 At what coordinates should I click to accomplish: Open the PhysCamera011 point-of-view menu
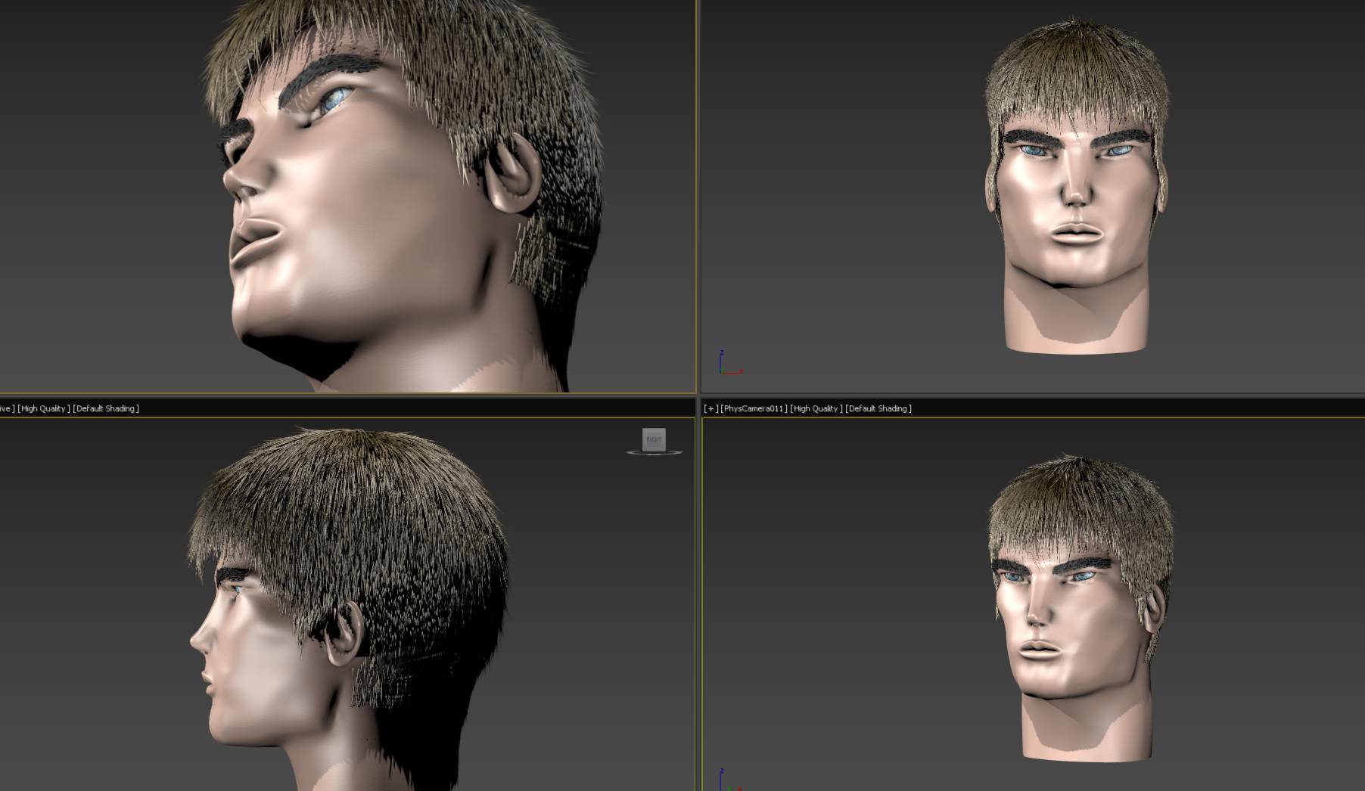(754, 408)
